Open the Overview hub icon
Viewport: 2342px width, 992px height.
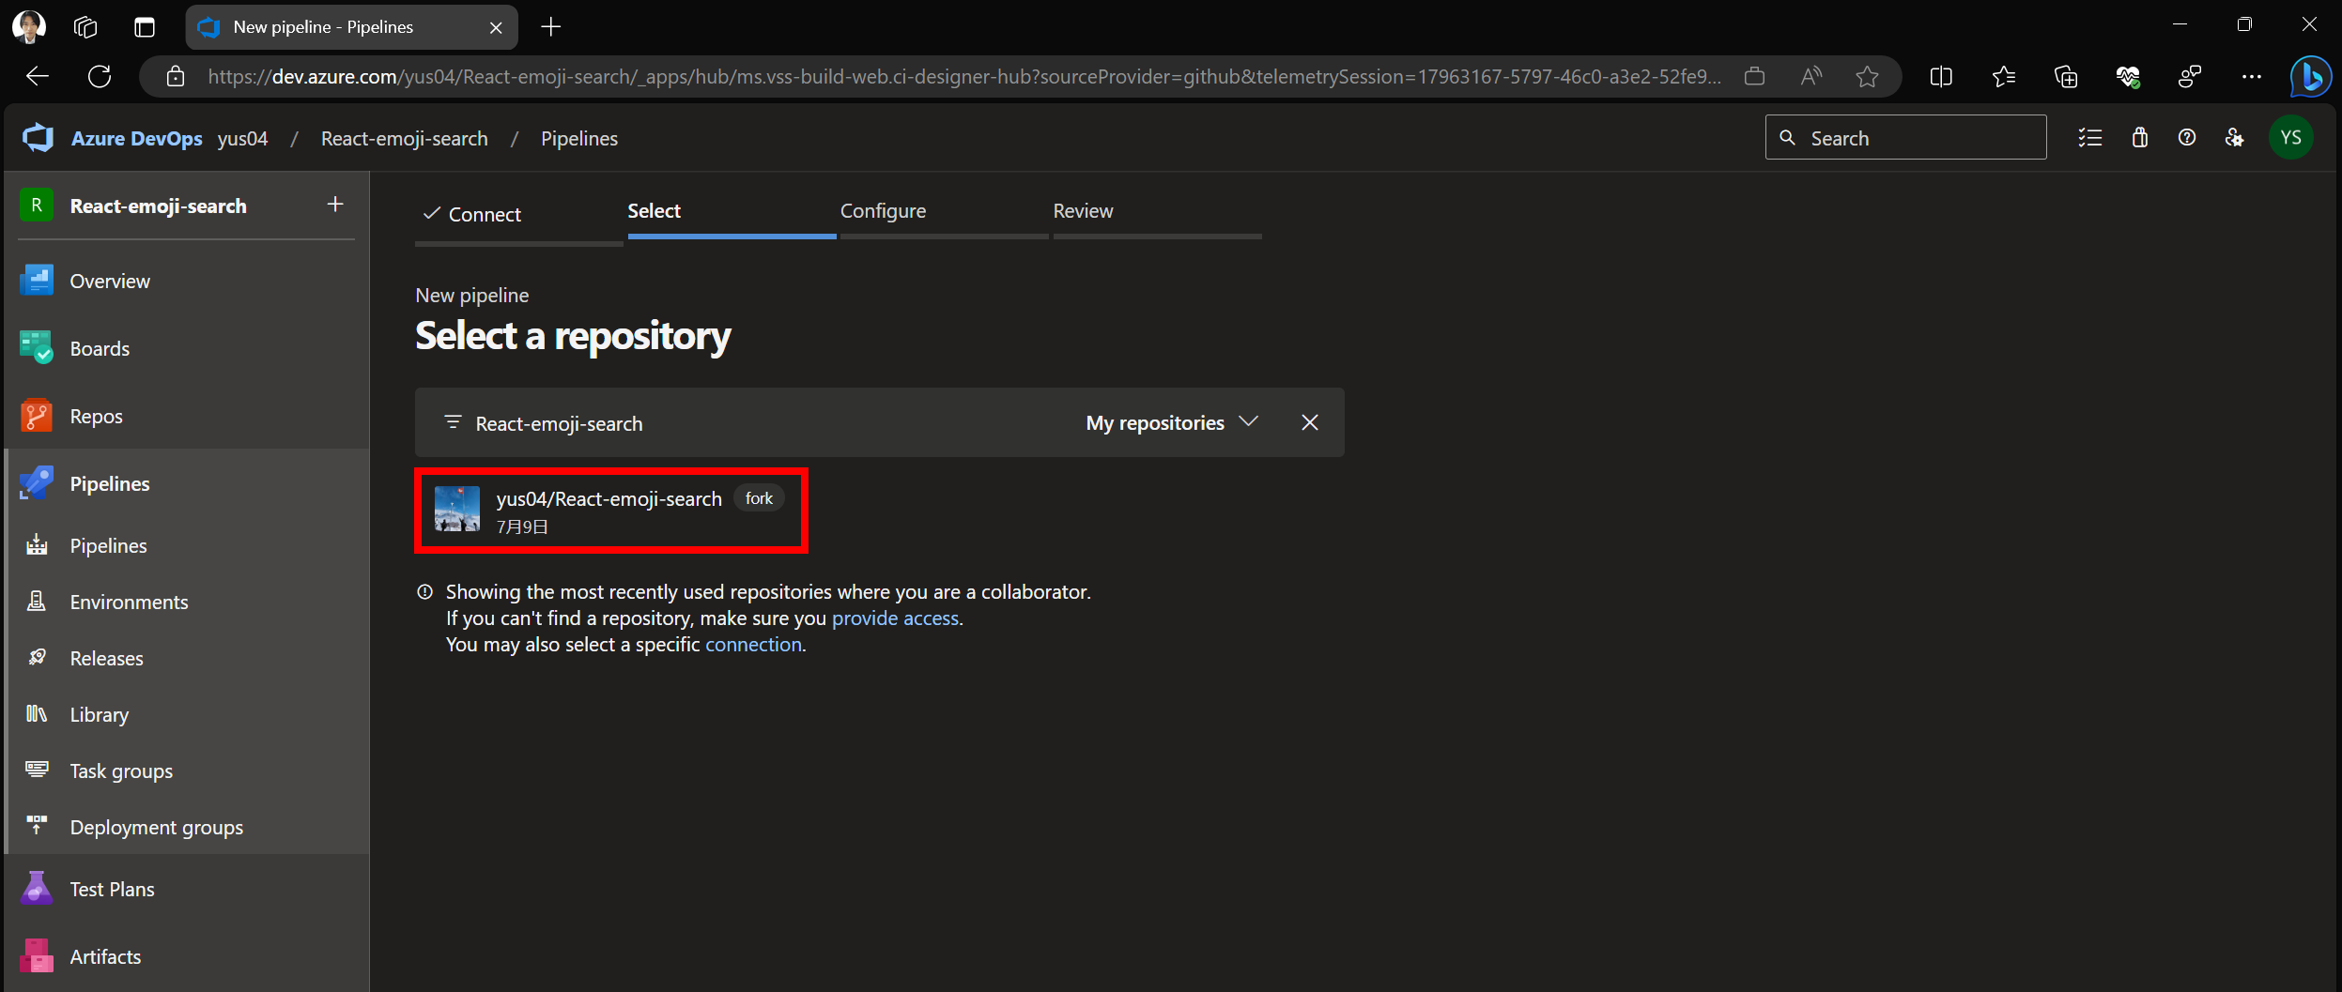37,281
